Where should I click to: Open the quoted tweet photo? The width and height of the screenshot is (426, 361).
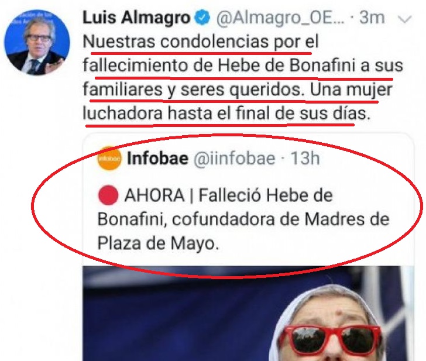tap(248, 314)
